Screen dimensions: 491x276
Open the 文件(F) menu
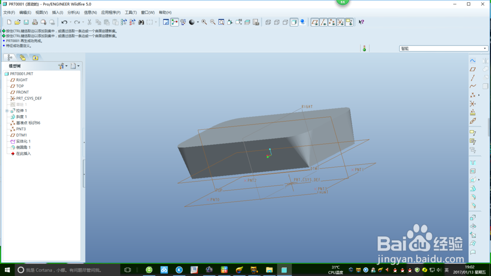coord(9,13)
